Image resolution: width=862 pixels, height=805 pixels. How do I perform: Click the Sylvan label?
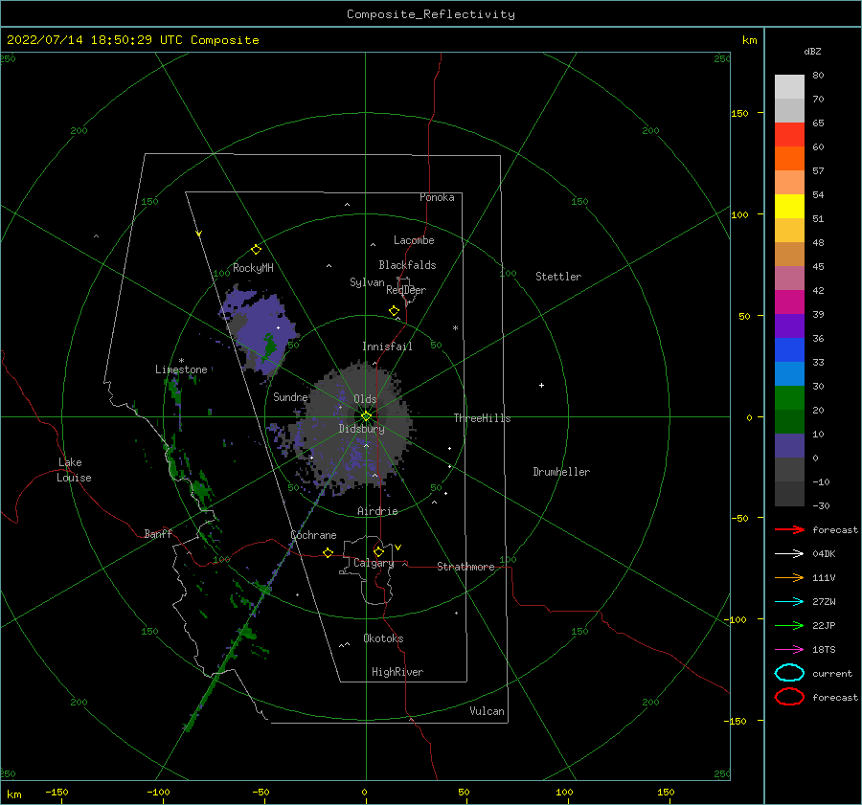[x=367, y=282]
